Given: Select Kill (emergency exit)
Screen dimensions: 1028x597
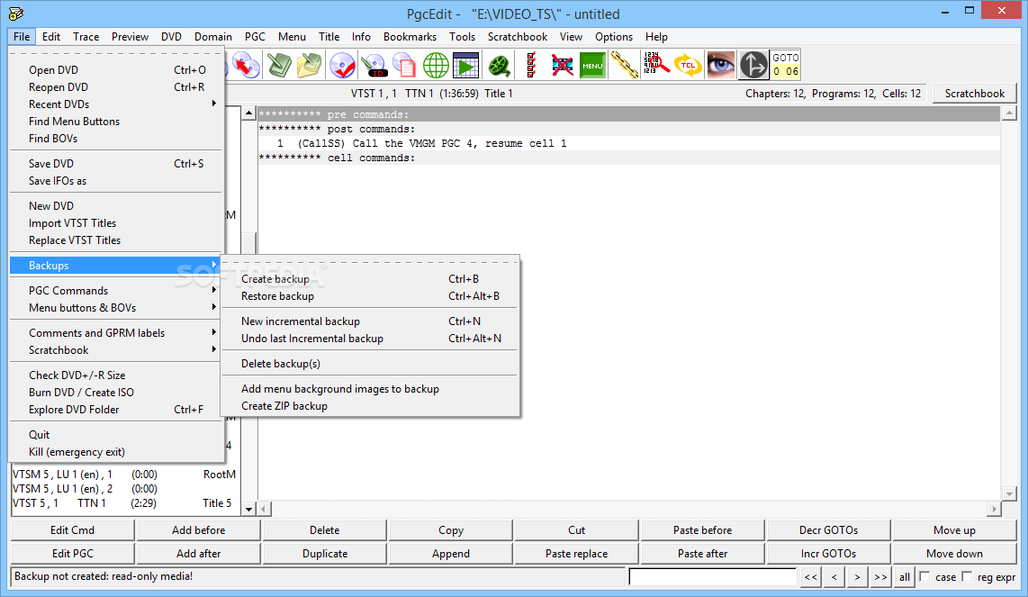Looking at the screenshot, I should click(116, 452).
